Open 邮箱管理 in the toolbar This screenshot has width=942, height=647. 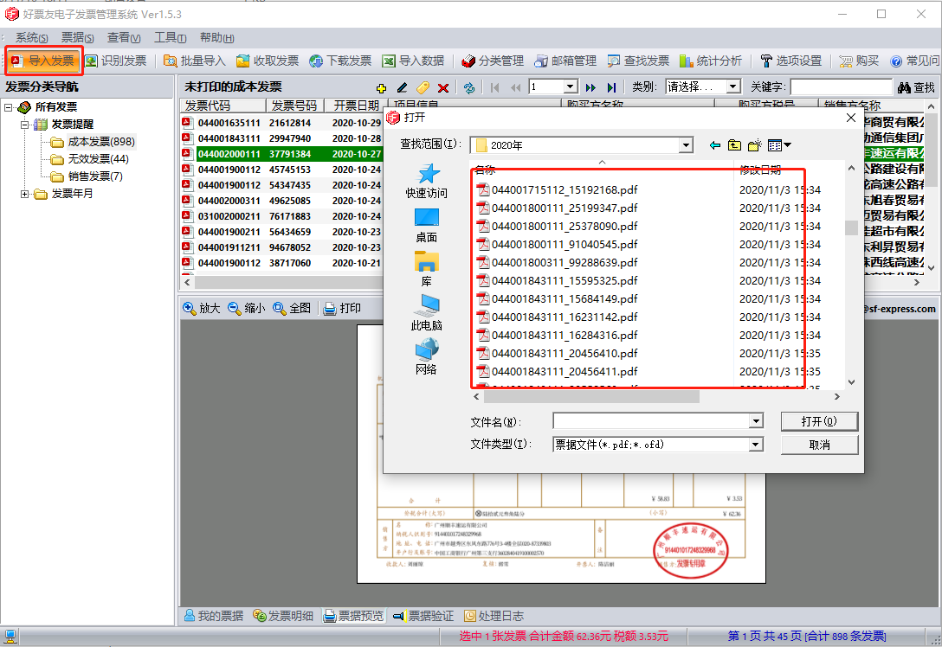pyautogui.click(x=565, y=61)
